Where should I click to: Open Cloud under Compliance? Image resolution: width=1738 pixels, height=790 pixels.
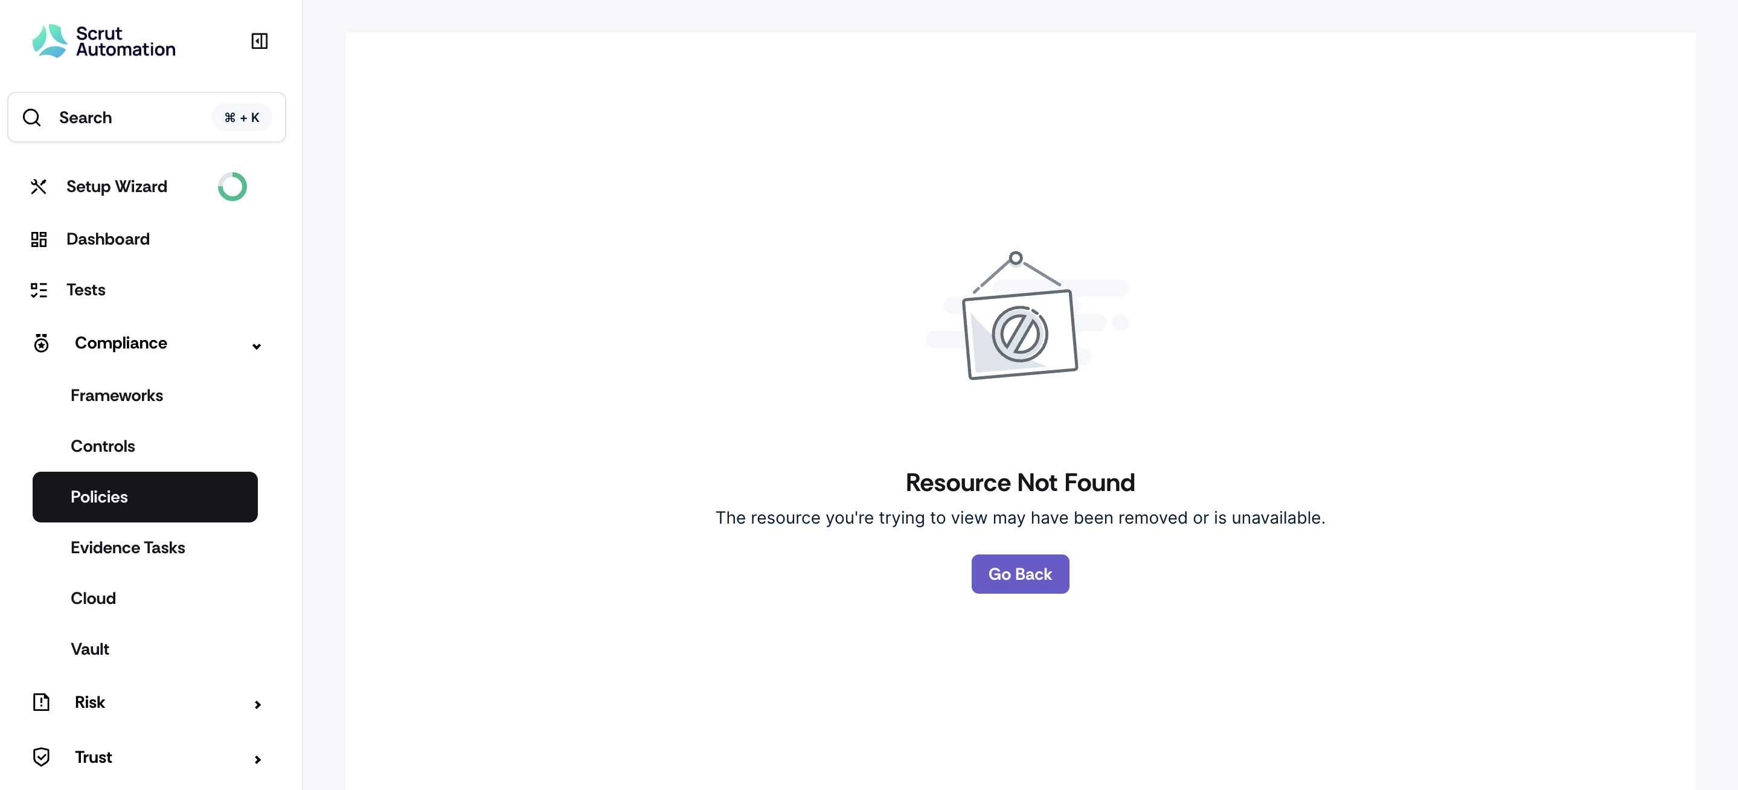coord(93,599)
